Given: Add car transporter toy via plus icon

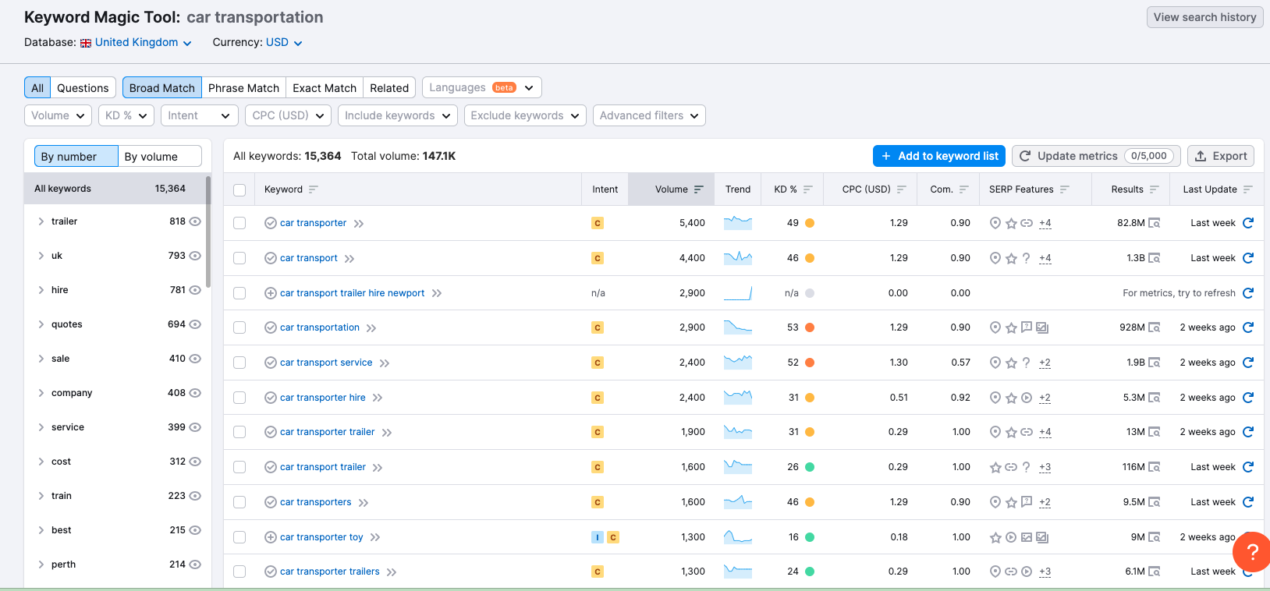Looking at the screenshot, I should point(271,537).
